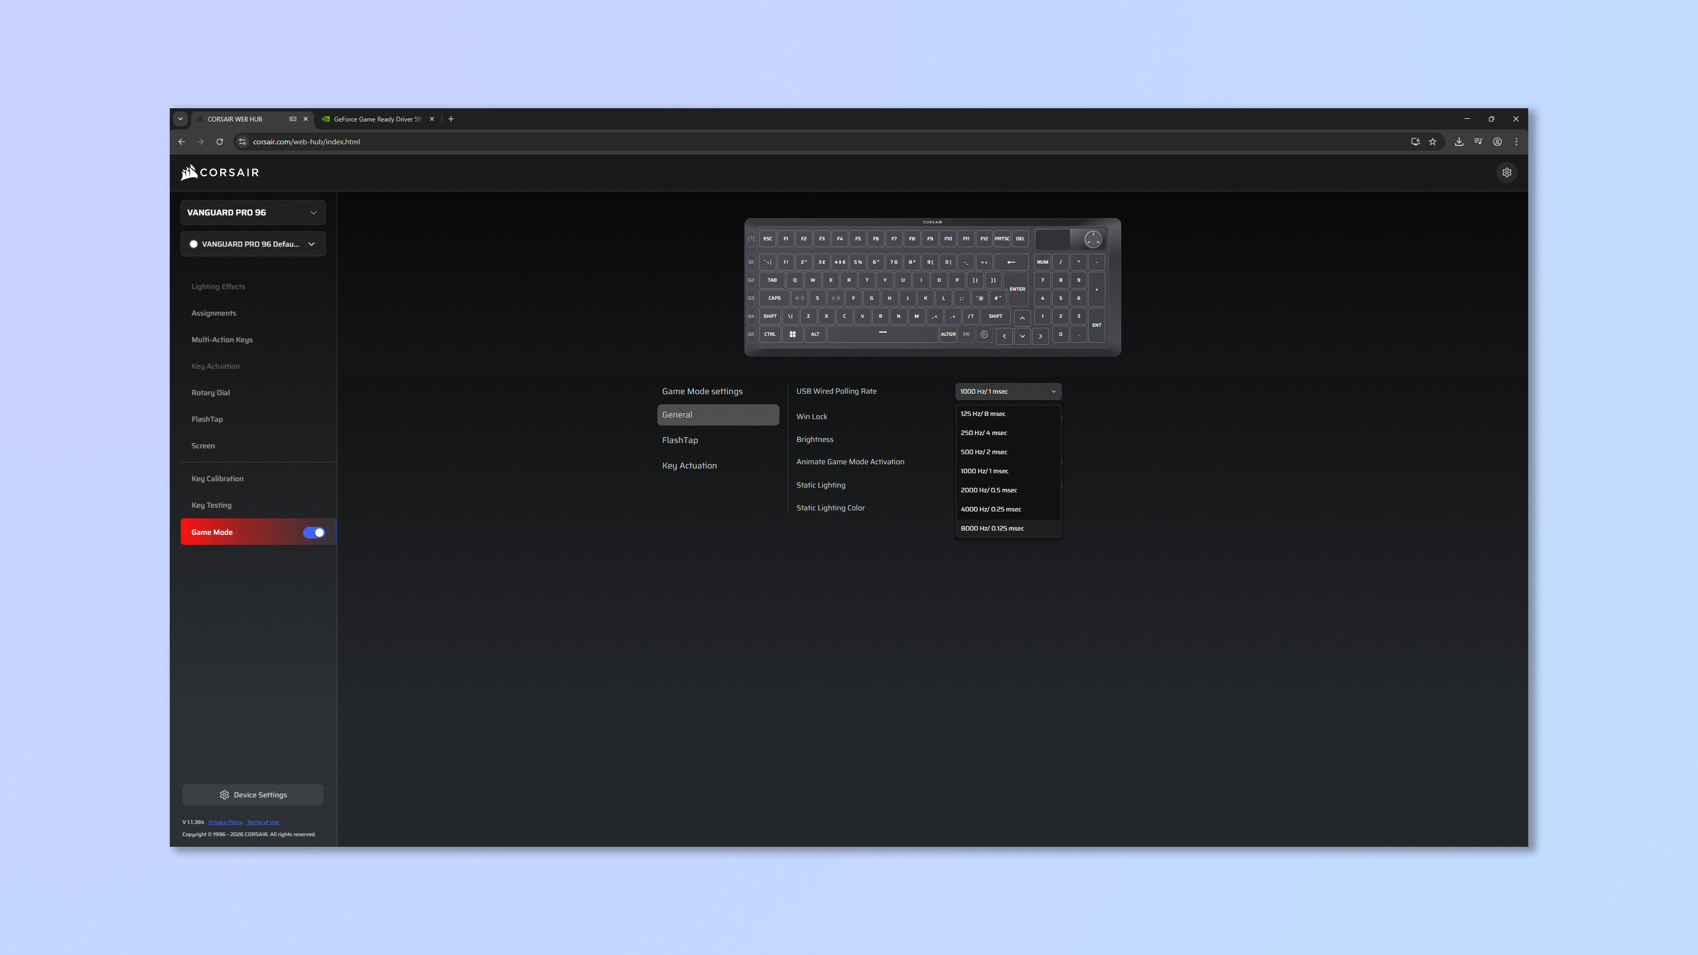Select the rotary dial knob on the keyboard
Viewport: 1698px width, 955px height.
point(1092,239)
